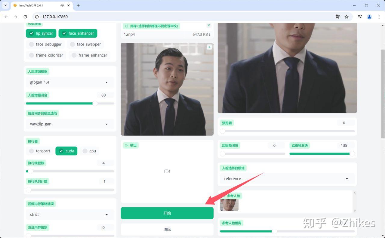The width and height of the screenshot is (385, 238).
Task: Bookmark this page with the star icon
Action: 346,17
